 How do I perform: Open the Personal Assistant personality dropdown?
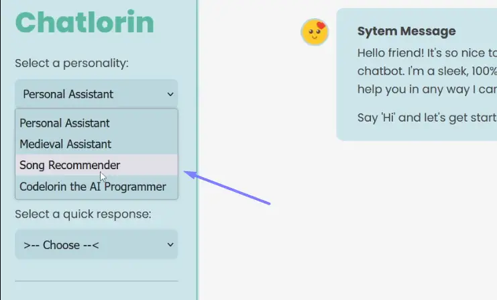pos(96,94)
